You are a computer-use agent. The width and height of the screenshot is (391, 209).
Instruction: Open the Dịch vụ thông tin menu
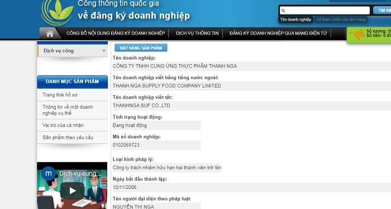point(197,33)
